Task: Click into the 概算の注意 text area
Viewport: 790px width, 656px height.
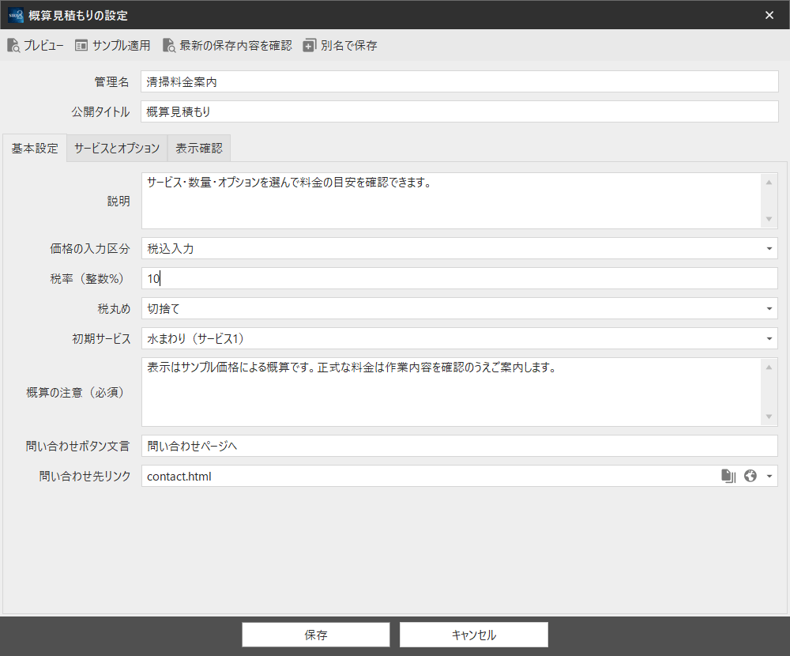Action: pos(451,392)
